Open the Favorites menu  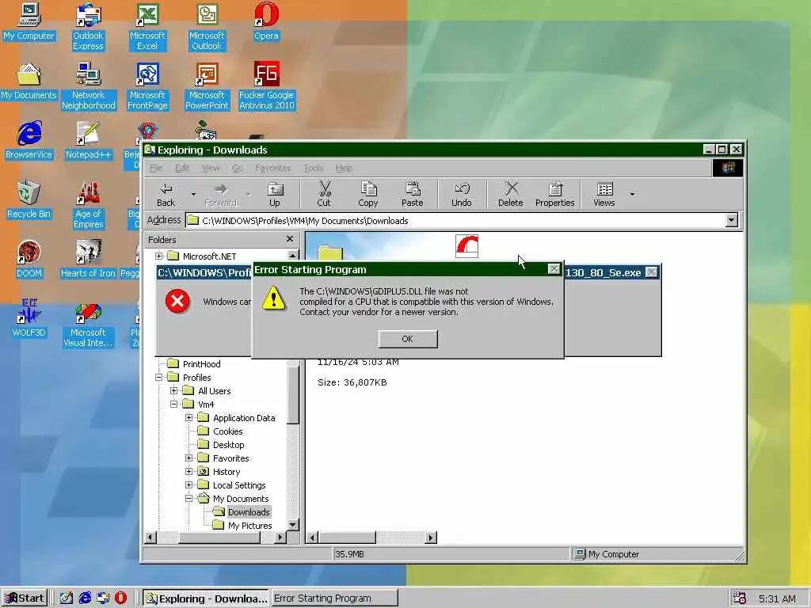(x=273, y=168)
